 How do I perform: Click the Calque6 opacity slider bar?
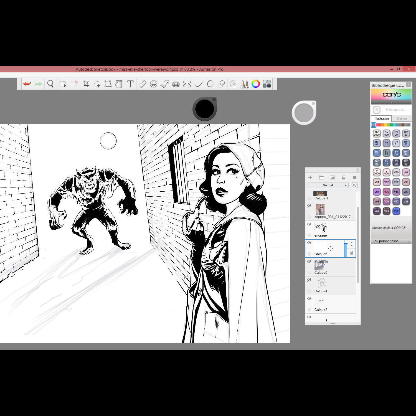[x=346, y=248]
